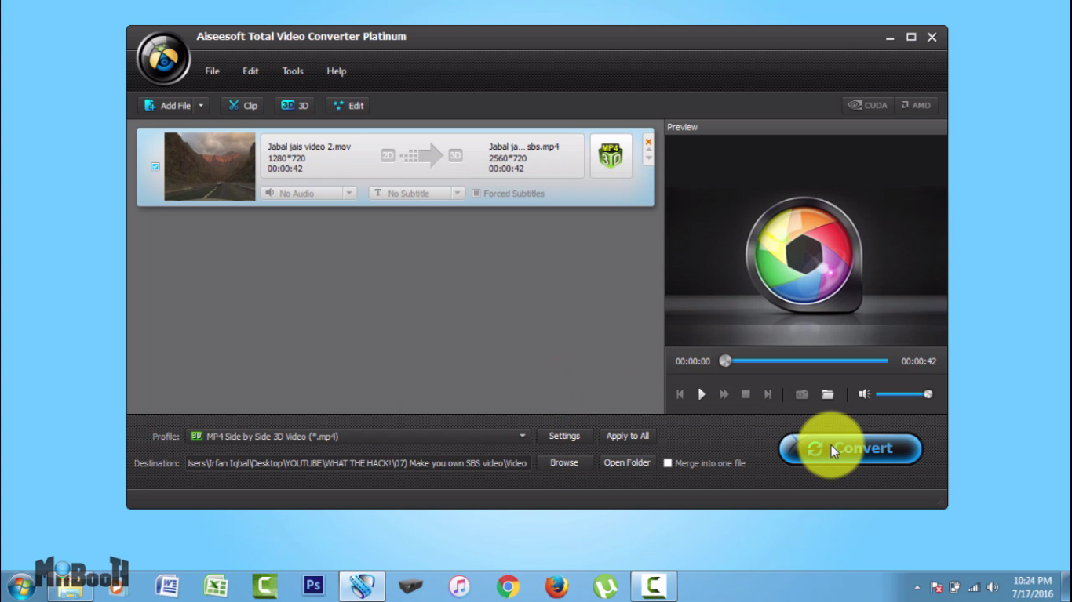1072x602 pixels.
Task: Stop the preview playback
Action: (746, 394)
